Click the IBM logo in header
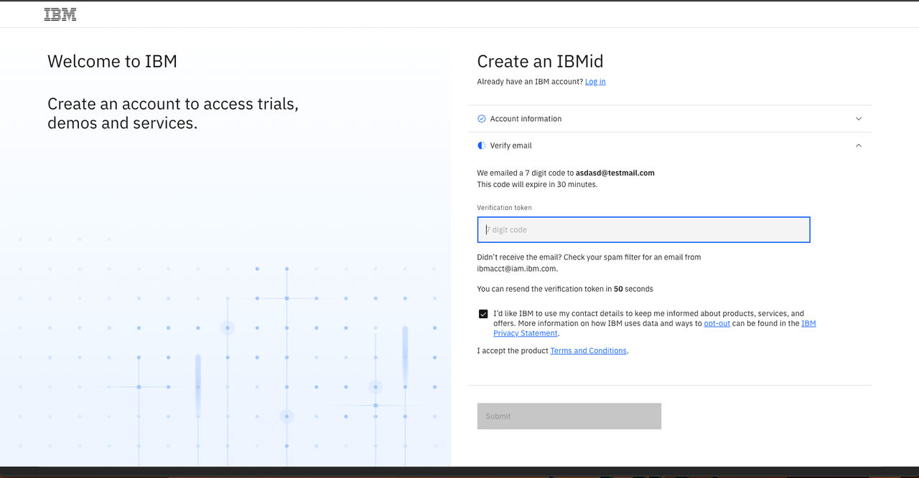 (60, 14)
